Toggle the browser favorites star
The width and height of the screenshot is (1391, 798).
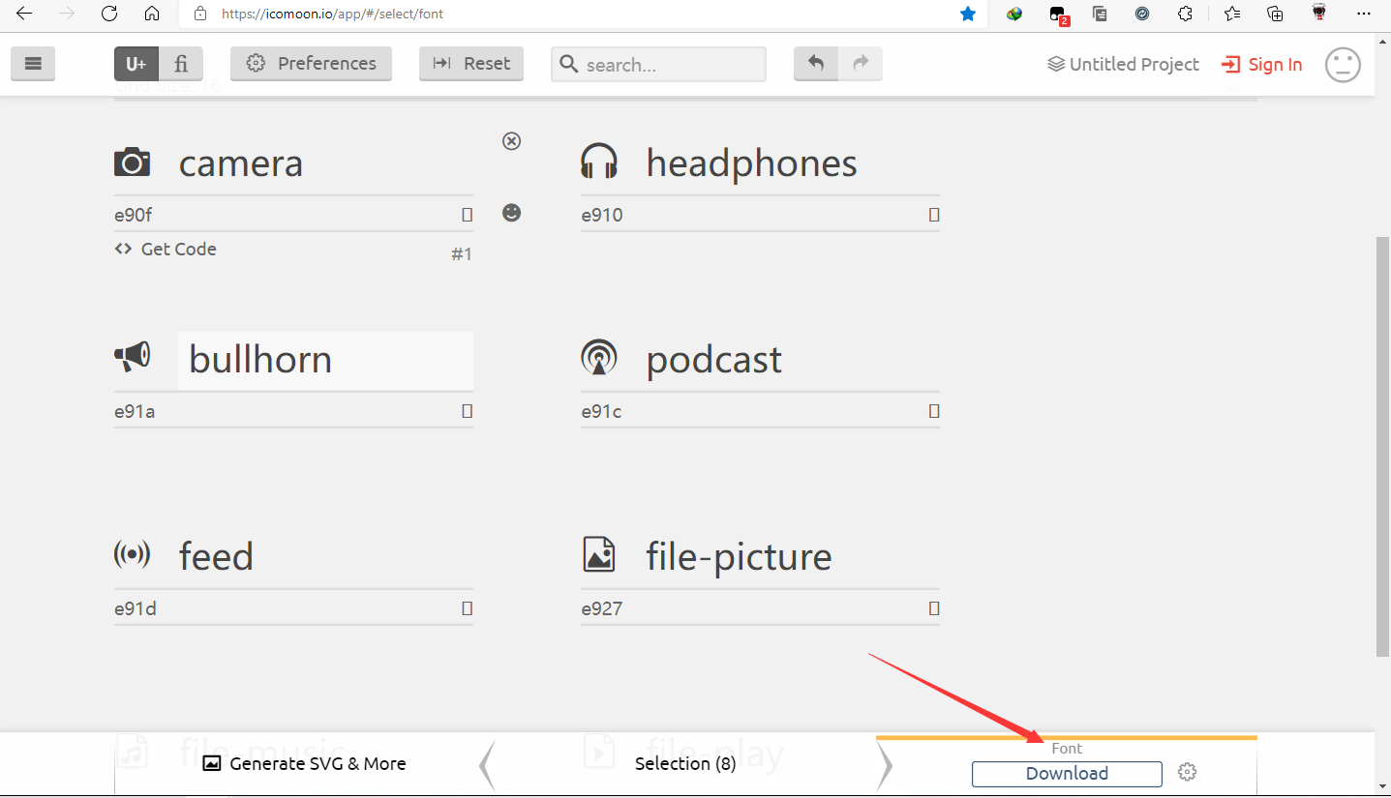point(968,14)
